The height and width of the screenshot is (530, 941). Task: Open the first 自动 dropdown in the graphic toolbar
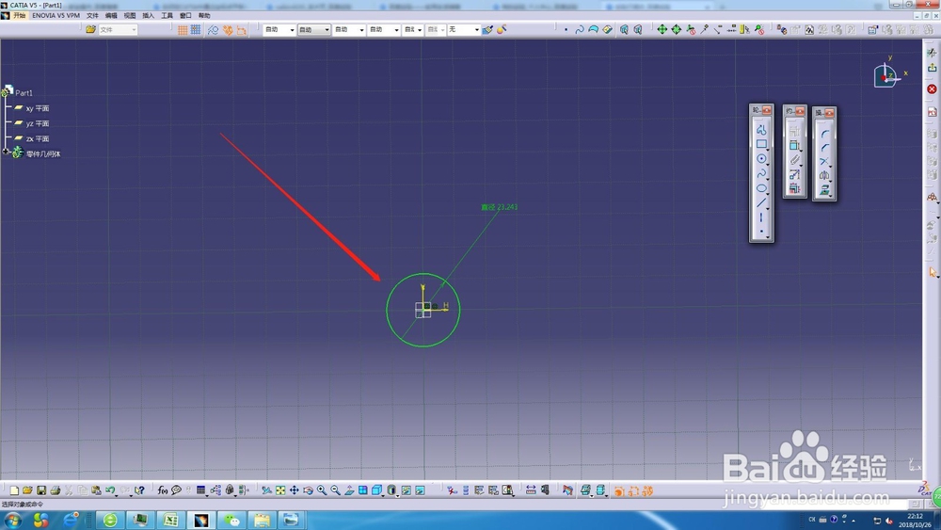(279, 29)
